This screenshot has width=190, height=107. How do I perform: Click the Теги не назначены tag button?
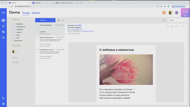point(74,34)
